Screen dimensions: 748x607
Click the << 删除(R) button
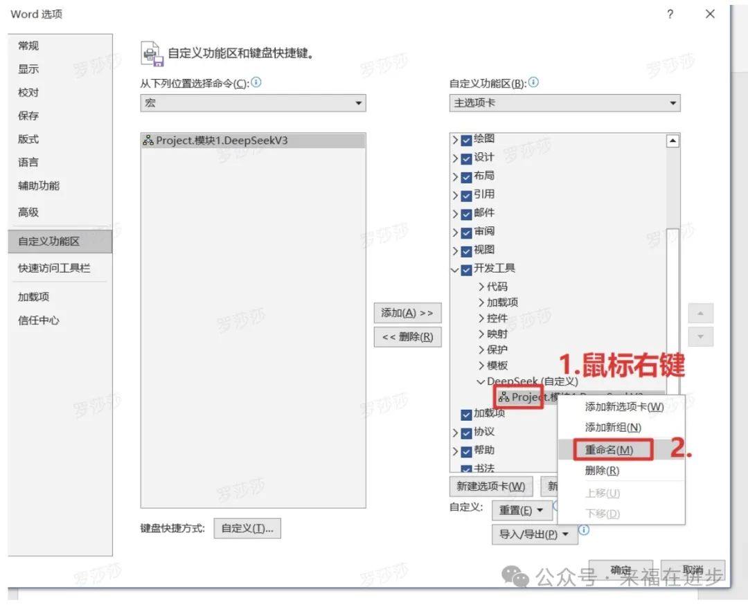pos(407,337)
